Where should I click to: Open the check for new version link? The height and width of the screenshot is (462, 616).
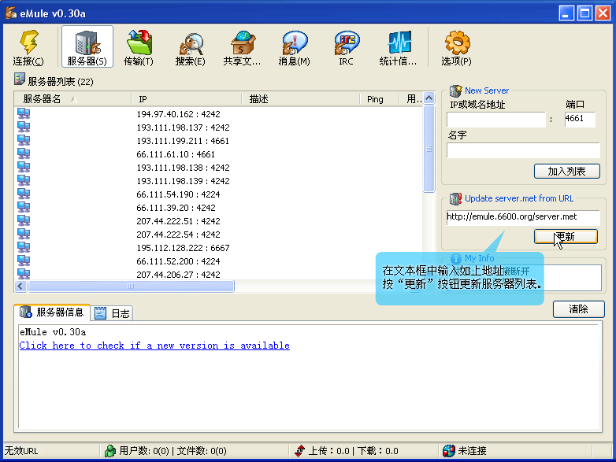(x=154, y=346)
